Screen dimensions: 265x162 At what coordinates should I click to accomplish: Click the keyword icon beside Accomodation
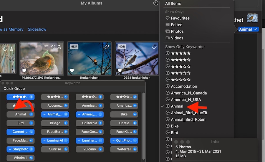point(168,86)
